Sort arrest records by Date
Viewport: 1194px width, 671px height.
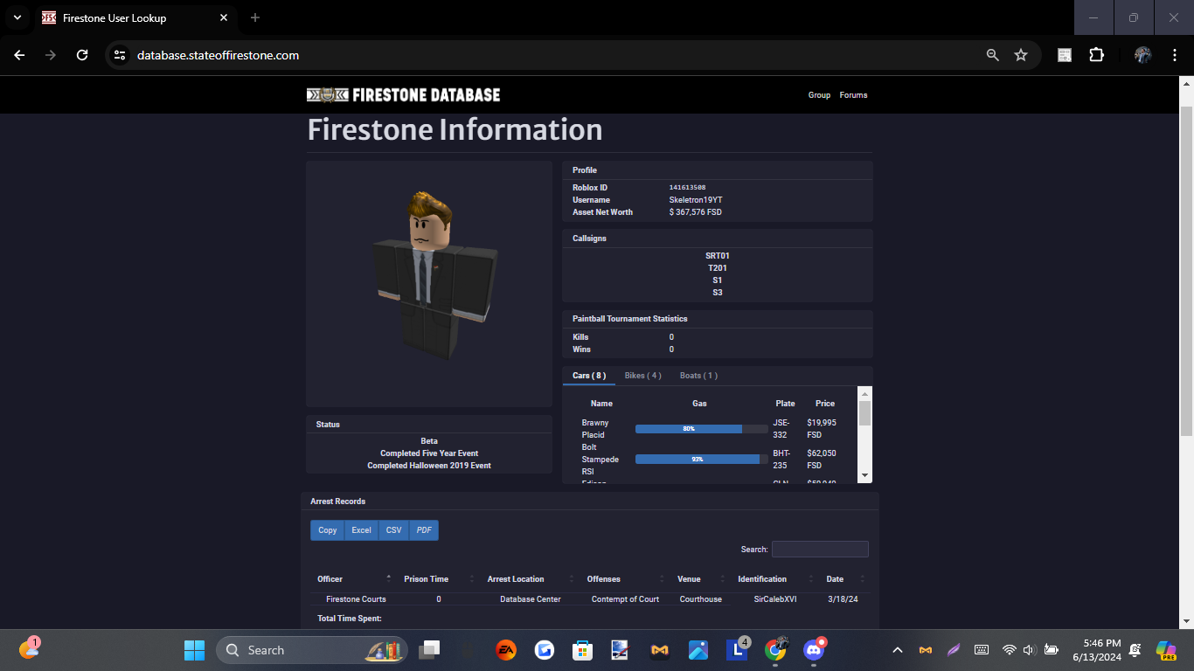[x=844, y=579]
